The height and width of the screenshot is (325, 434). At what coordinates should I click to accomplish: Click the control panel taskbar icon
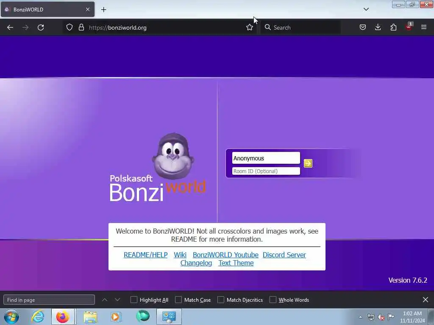tap(169, 317)
